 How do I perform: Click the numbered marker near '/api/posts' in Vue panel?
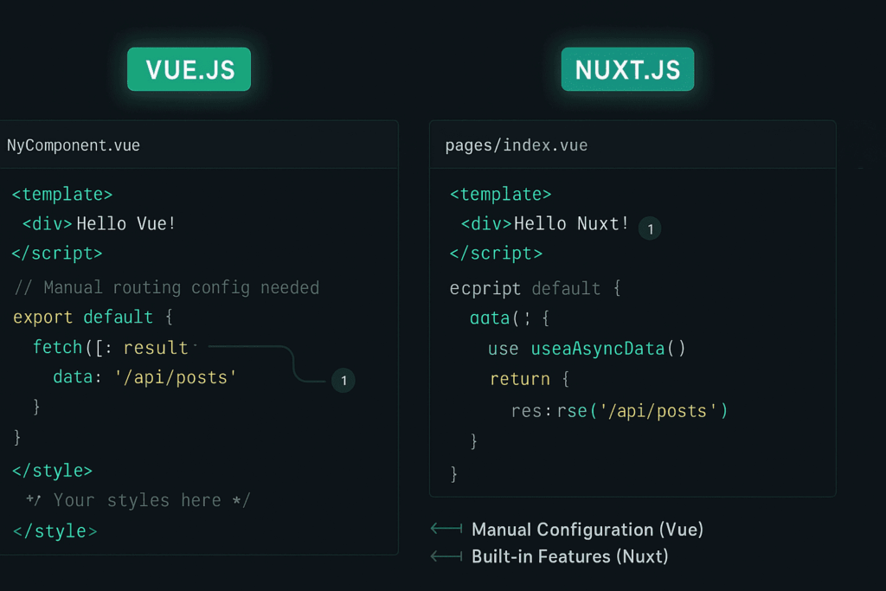[x=343, y=380]
